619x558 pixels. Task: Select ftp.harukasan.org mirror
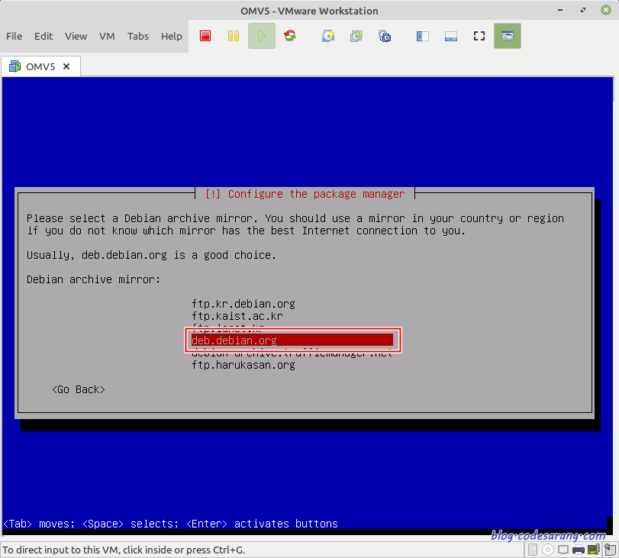(x=243, y=365)
